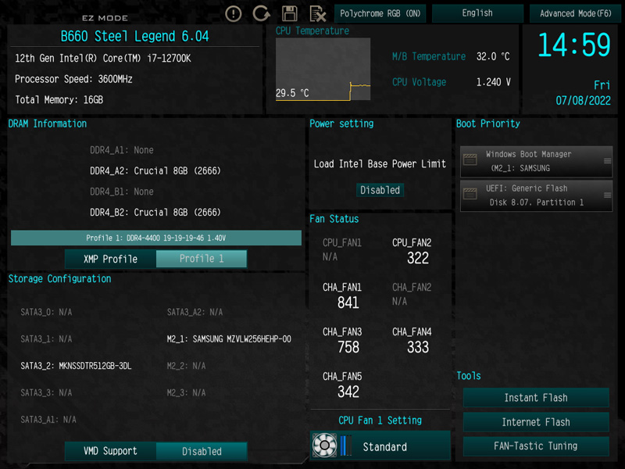
Task: Click the DDR4_B2 Crucial 8GB slot
Action: pos(155,213)
